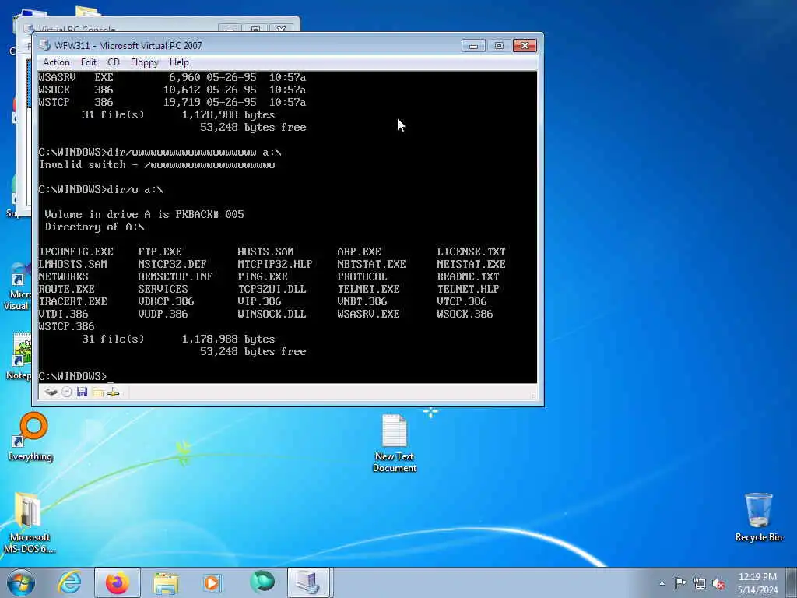Open Windows Media Player from the taskbar
The width and height of the screenshot is (797, 598).
212,582
